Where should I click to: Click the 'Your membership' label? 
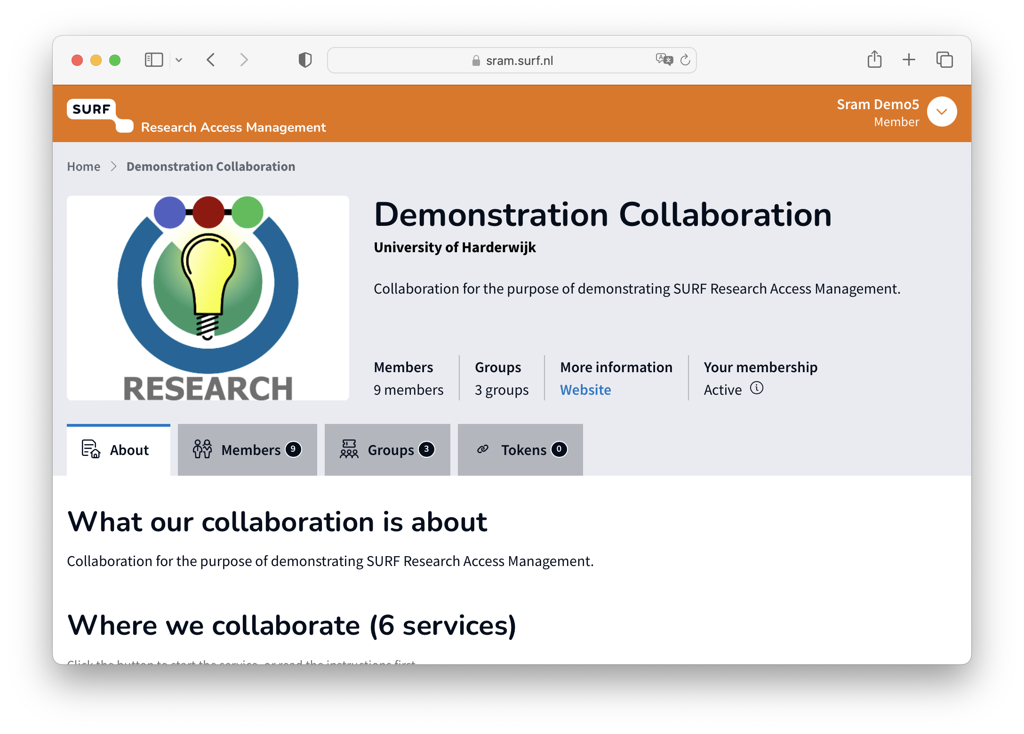coord(760,367)
